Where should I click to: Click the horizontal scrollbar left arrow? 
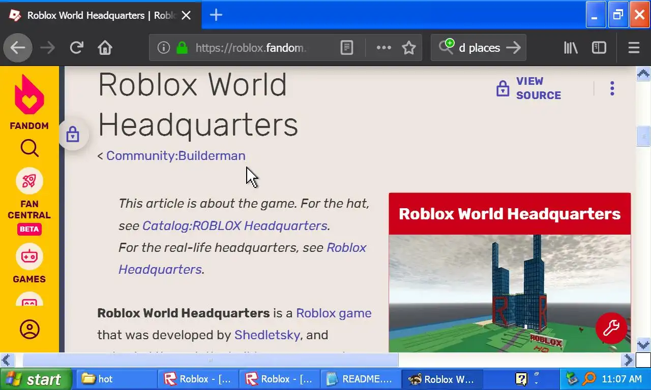coord(7,360)
